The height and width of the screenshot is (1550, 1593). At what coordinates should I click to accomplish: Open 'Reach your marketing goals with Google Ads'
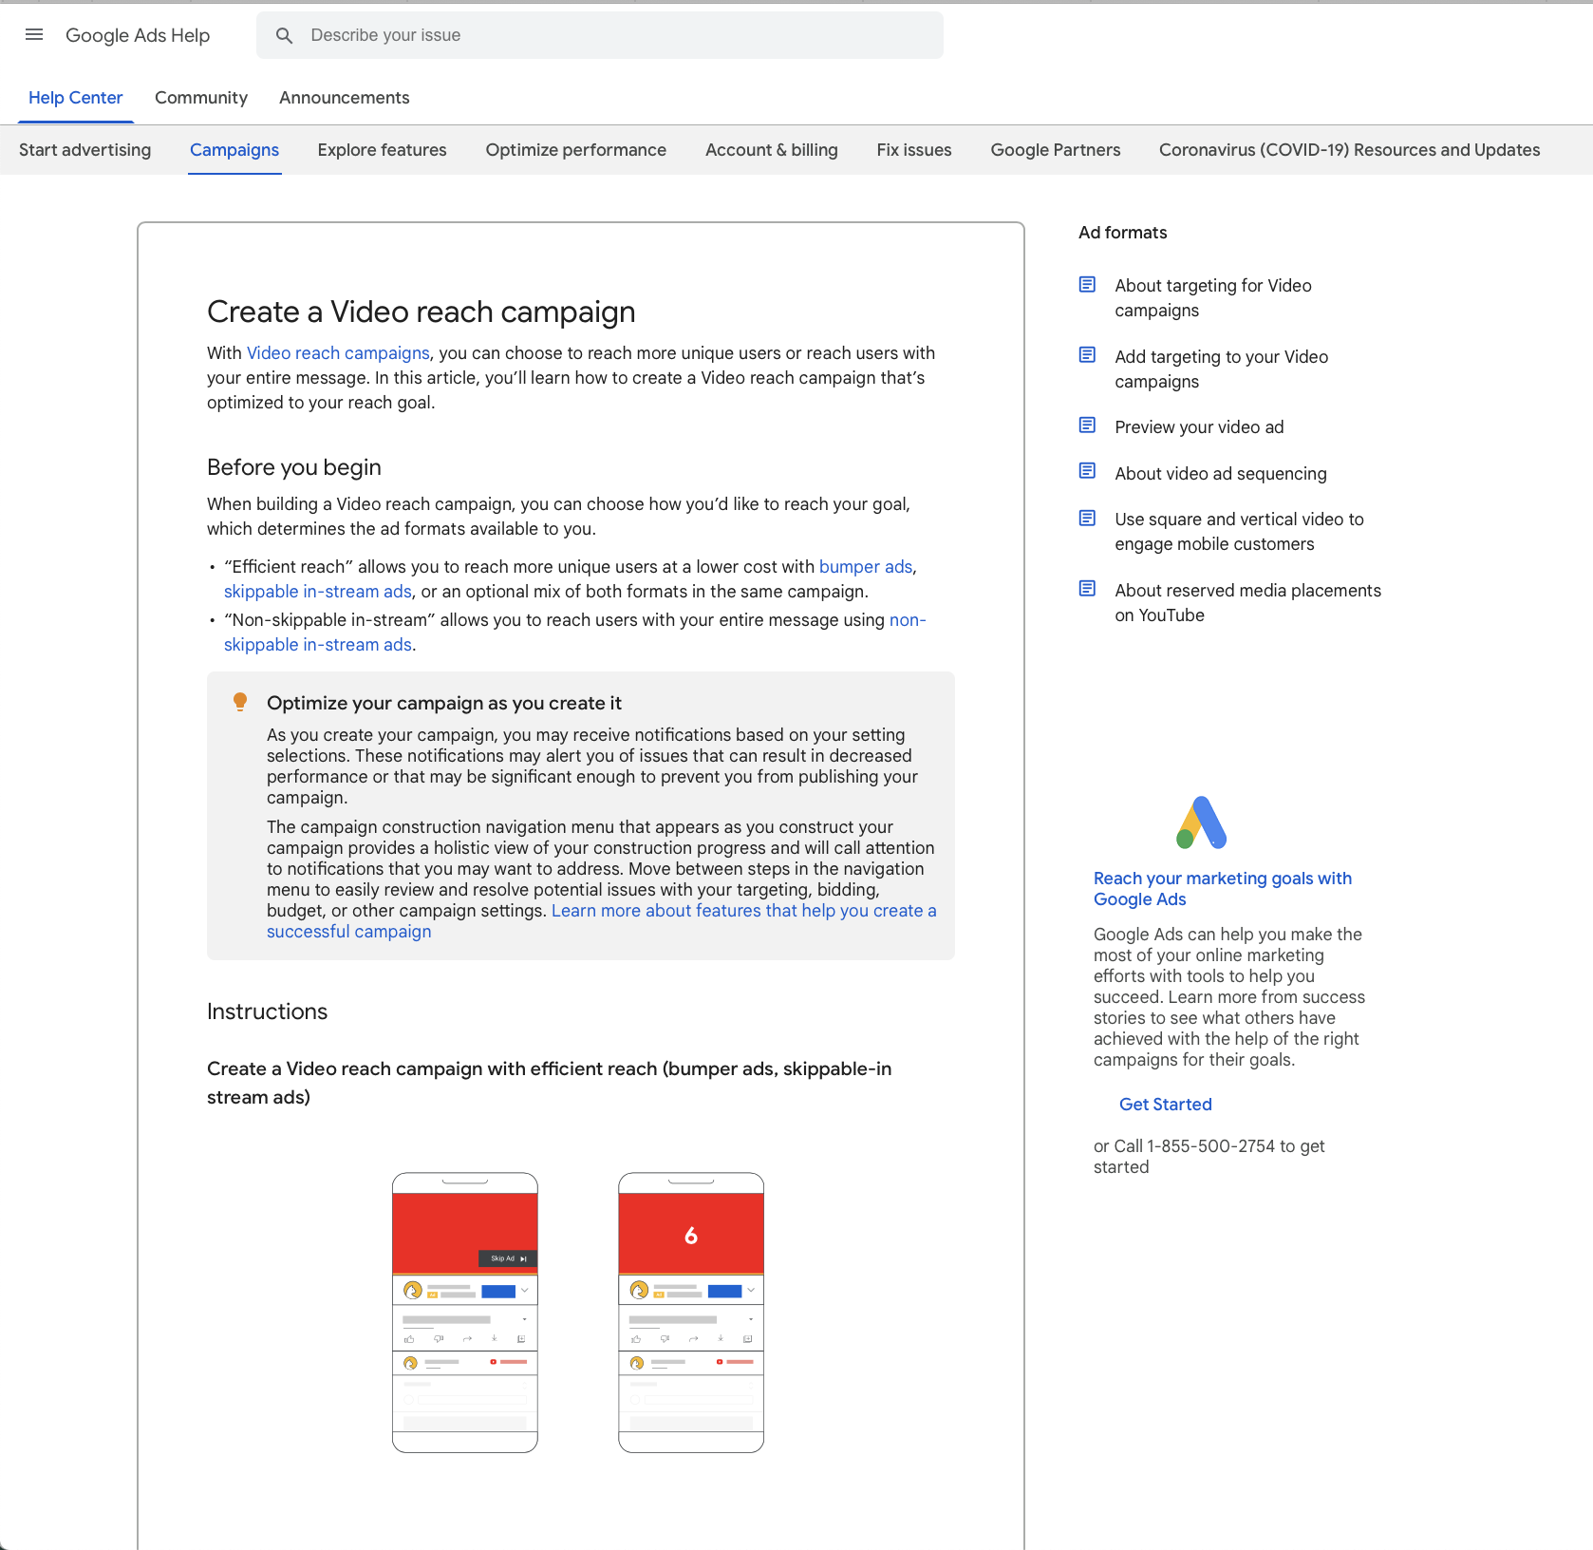(1223, 889)
